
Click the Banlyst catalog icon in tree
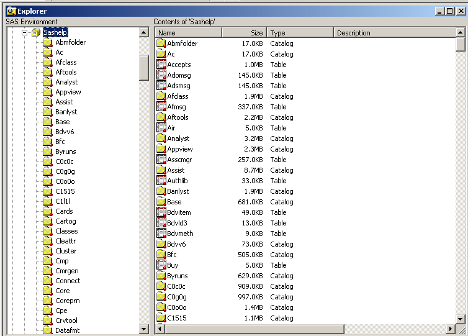point(47,112)
